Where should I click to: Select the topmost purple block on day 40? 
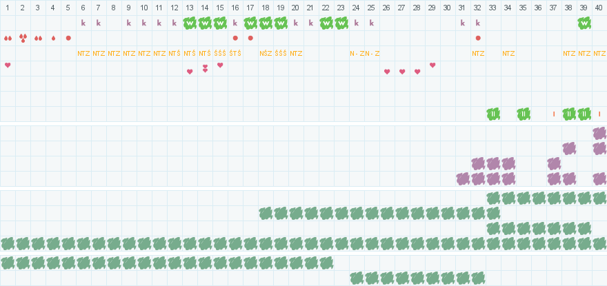pos(599,133)
